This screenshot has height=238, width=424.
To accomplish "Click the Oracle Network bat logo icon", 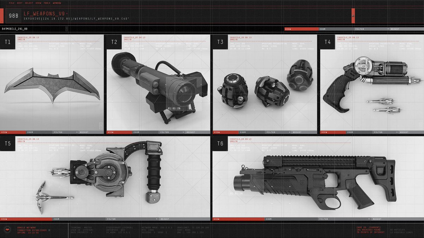I will click(8, 230).
